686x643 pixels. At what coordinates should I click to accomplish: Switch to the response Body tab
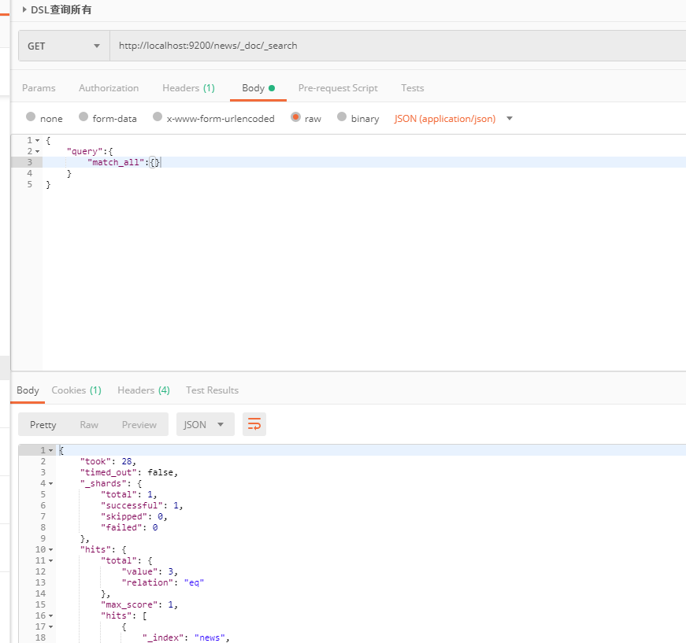coord(28,390)
